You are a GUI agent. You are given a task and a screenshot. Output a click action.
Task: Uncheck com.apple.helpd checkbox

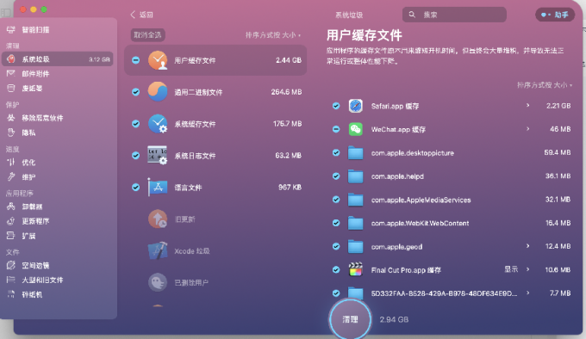[336, 176]
